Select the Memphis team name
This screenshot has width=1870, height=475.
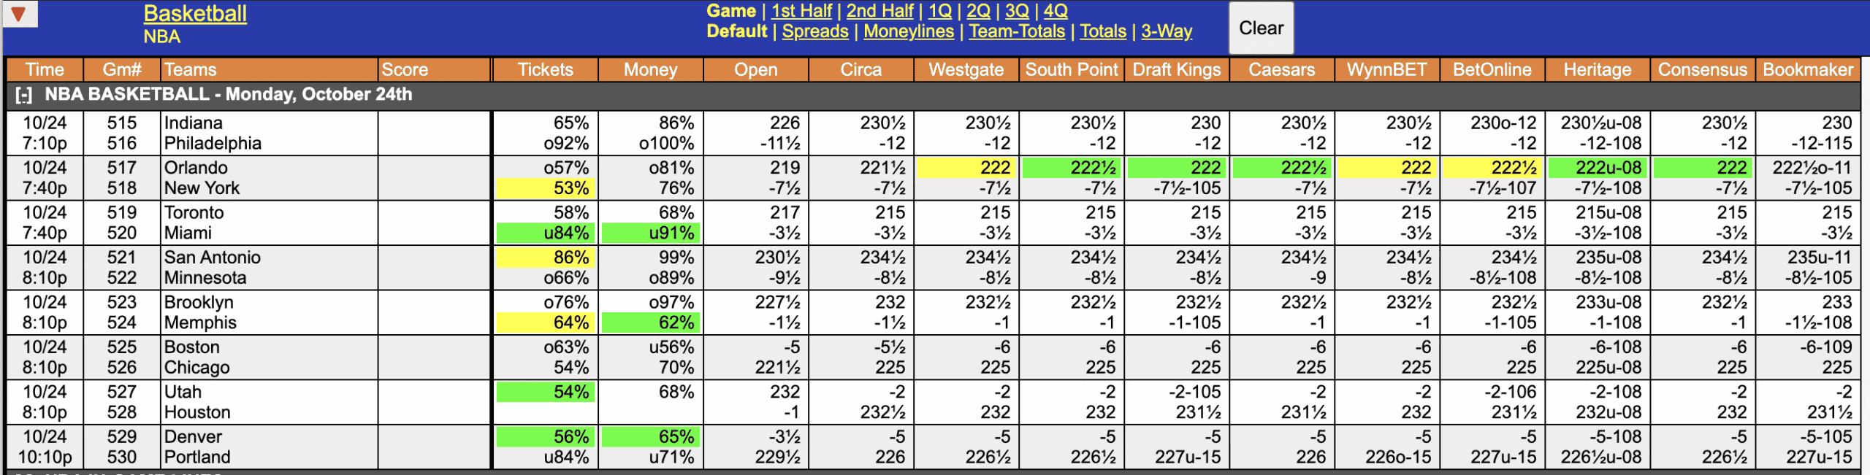200,323
